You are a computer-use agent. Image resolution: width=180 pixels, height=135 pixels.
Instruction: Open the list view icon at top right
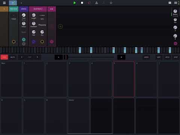pyautogui.click(x=170, y=3)
